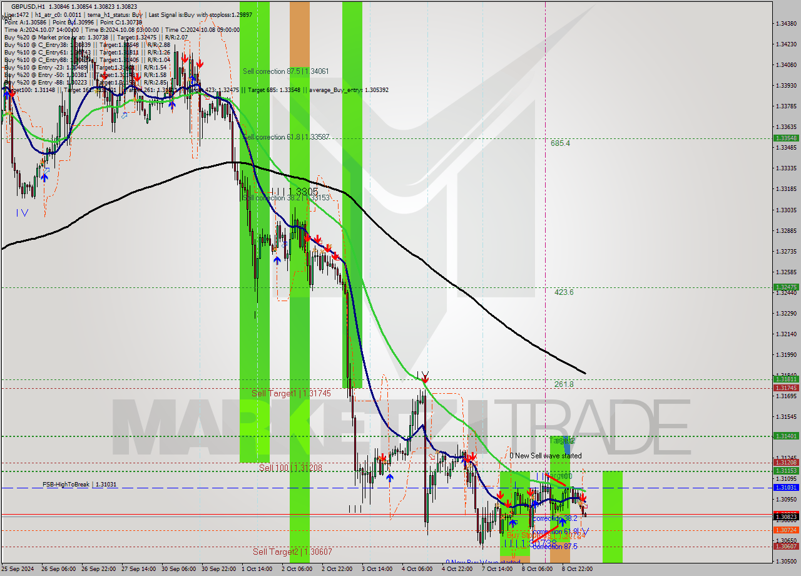Click 'Sell Target2 | 1.30607' label

(x=292, y=552)
